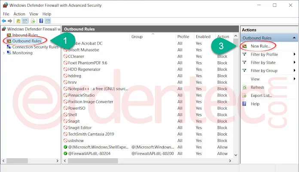The image size is (299, 172).
Task: Click Filter by Profile action
Action: tap(264, 54)
